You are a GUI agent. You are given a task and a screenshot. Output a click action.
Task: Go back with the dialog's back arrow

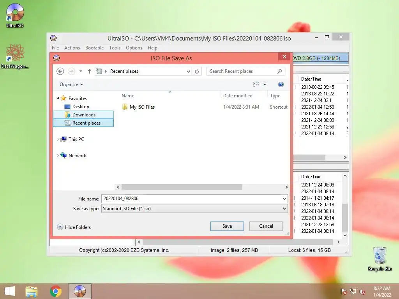coord(60,71)
